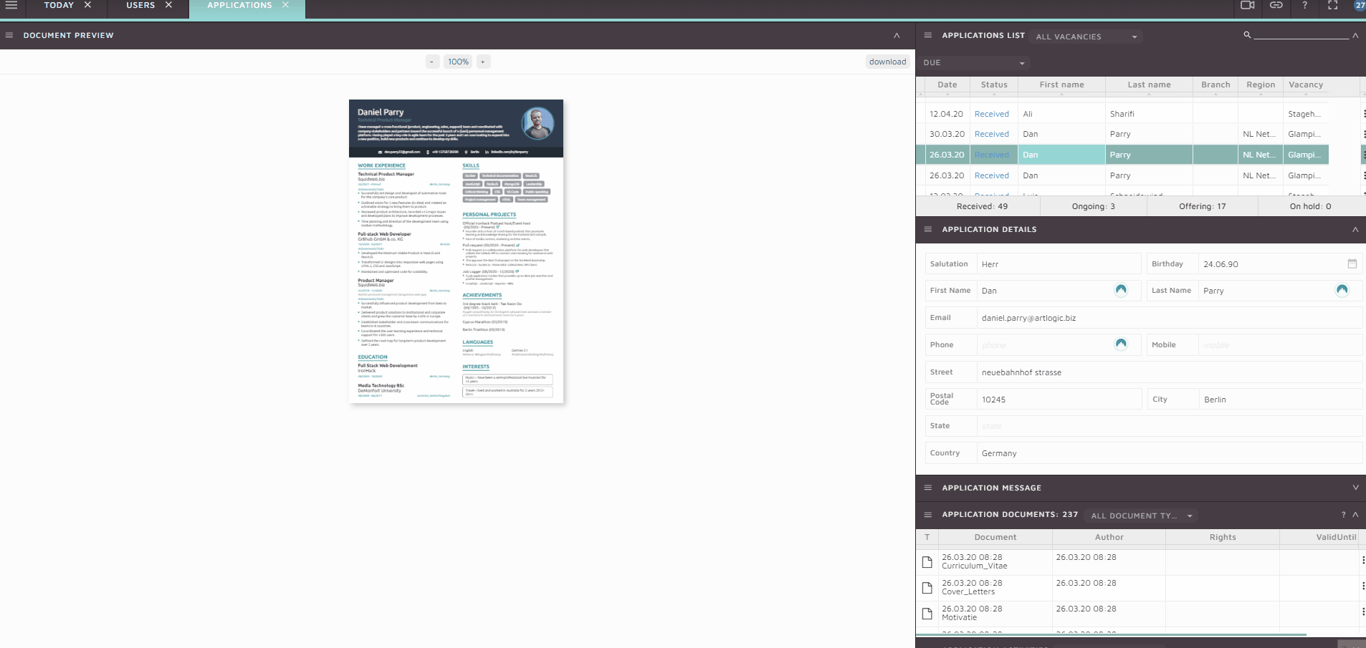Click the Cover_Letters document file icon
The image size is (1366, 648).
(927, 588)
